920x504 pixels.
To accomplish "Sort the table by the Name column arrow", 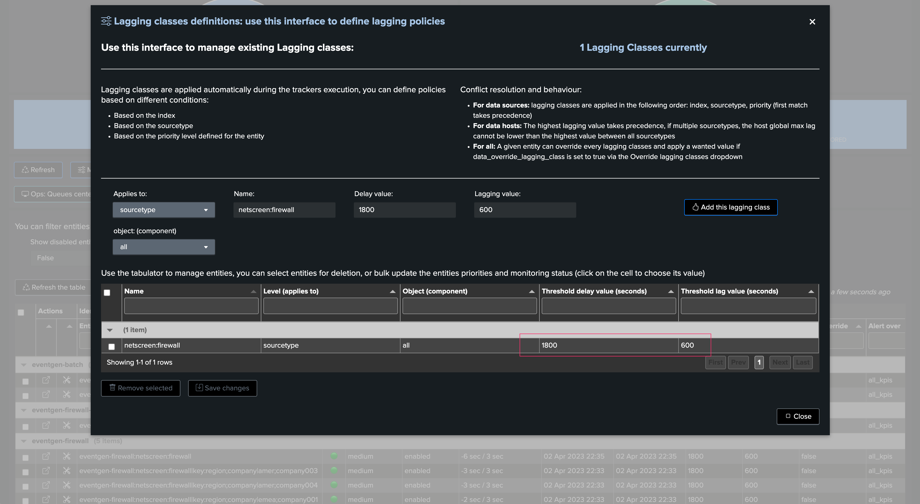I will click(x=253, y=291).
